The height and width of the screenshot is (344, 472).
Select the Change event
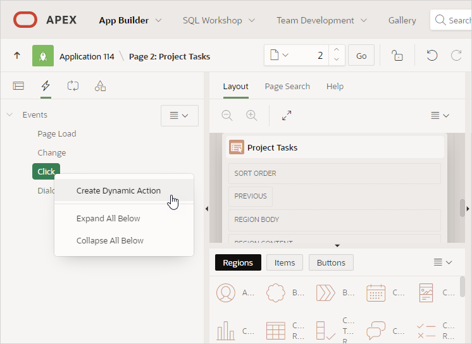[52, 153]
